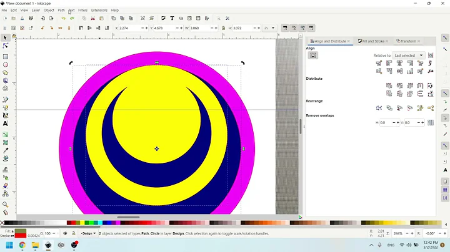This screenshot has width=450, height=252.
Task: Open the Object menu
Action: (x=49, y=10)
